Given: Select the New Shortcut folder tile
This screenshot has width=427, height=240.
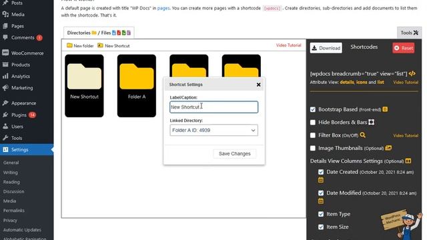Looking at the screenshot, I should [x=84, y=86].
